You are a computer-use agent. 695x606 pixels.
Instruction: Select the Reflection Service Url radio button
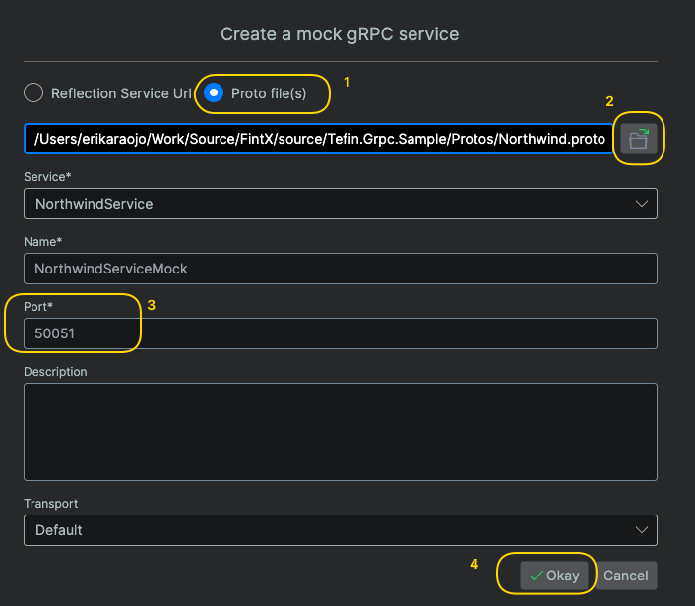(34, 93)
